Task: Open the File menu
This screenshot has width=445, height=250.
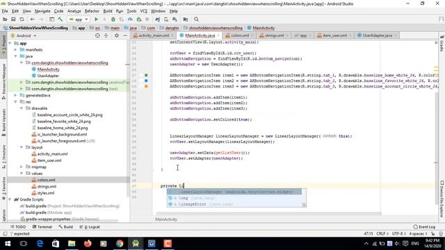Action: click(5, 11)
